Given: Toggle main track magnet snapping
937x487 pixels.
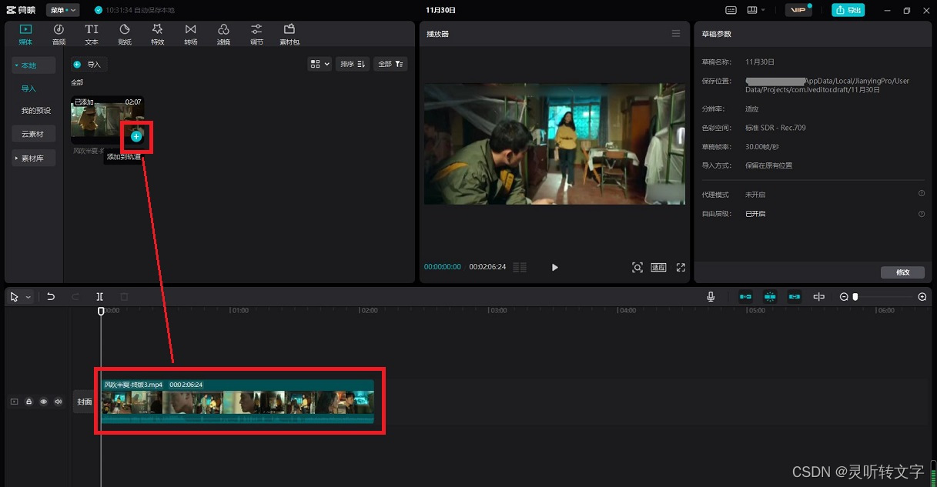Looking at the screenshot, I should tap(745, 296).
